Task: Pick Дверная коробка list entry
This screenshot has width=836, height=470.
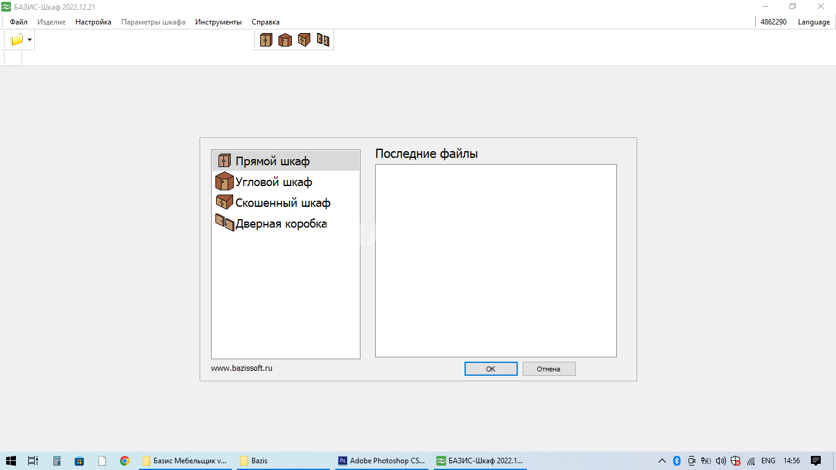Action: (281, 224)
